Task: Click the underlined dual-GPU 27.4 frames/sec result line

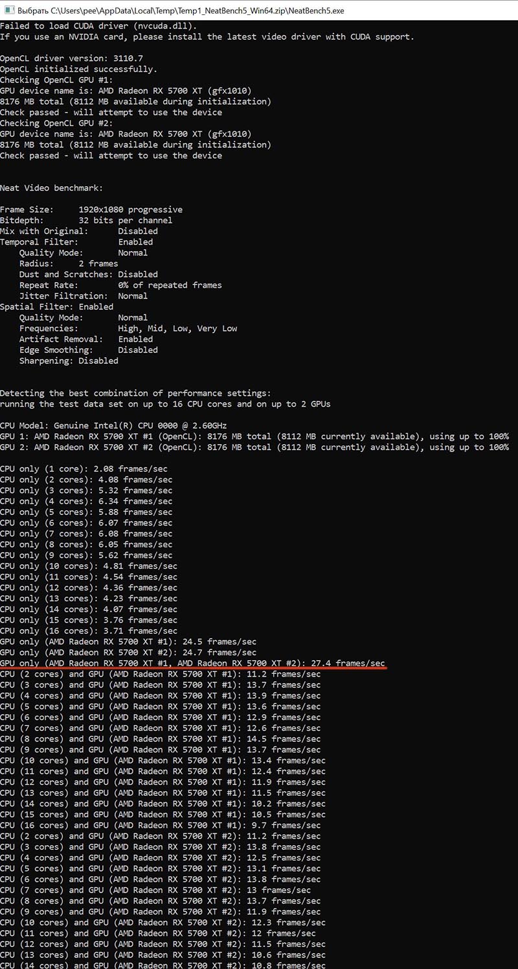Action: point(192,664)
